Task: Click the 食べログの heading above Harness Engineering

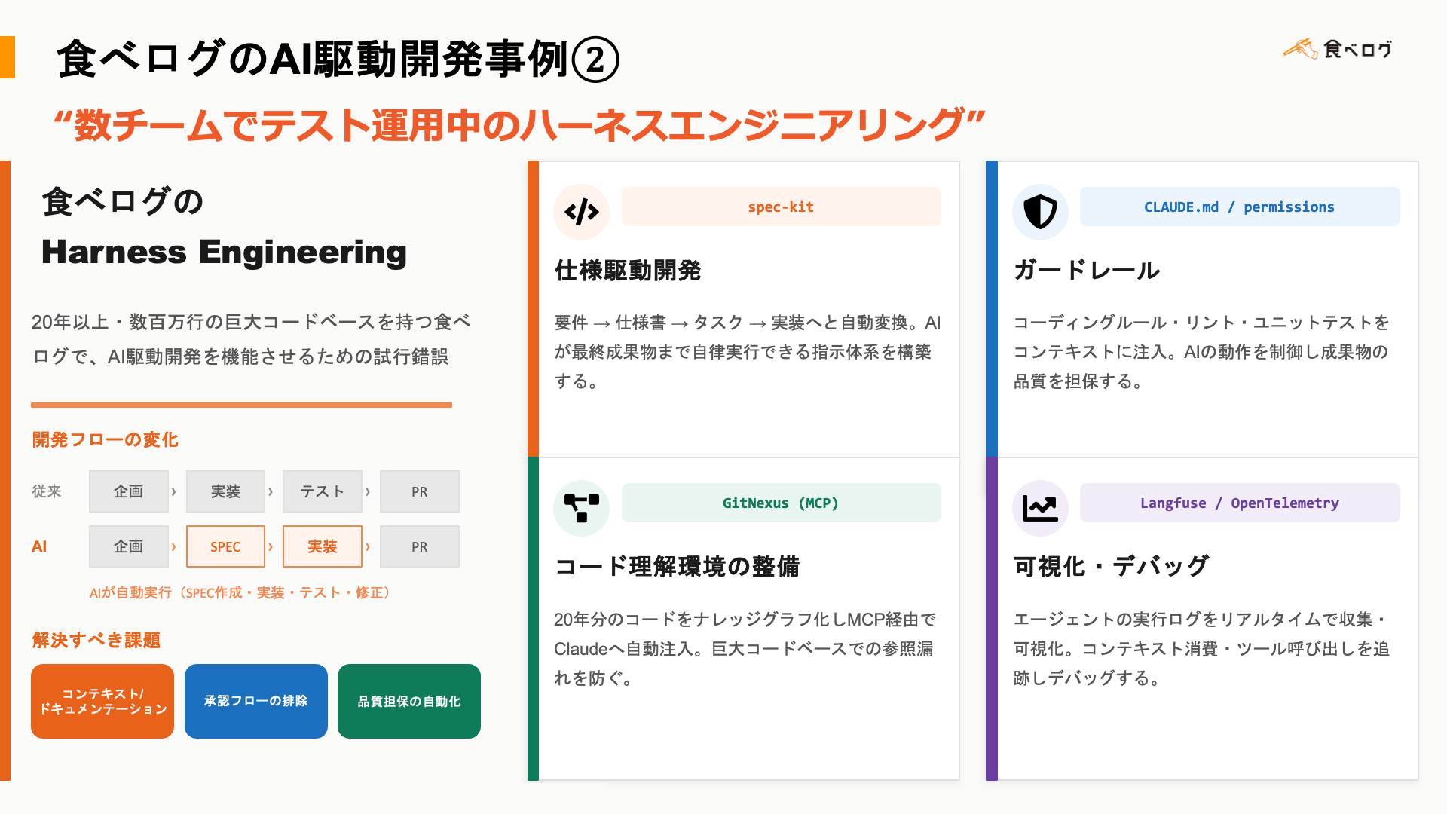Action: (x=123, y=201)
